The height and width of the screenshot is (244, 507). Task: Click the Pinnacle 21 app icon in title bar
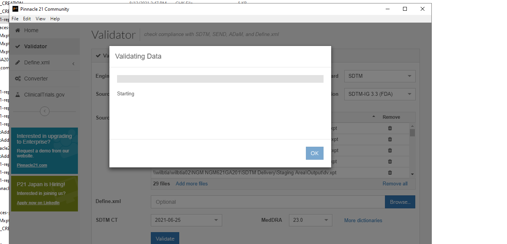(x=15, y=9)
